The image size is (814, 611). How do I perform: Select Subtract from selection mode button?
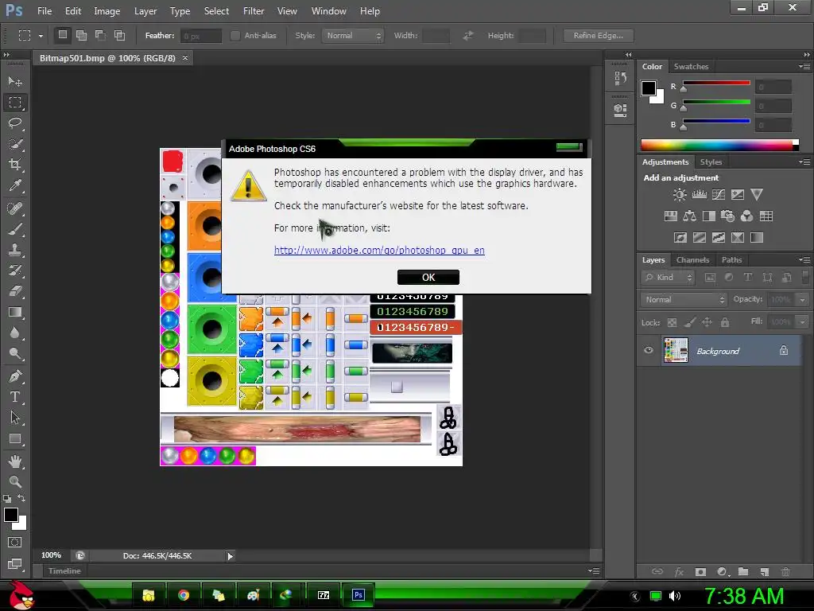coord(100,35)
